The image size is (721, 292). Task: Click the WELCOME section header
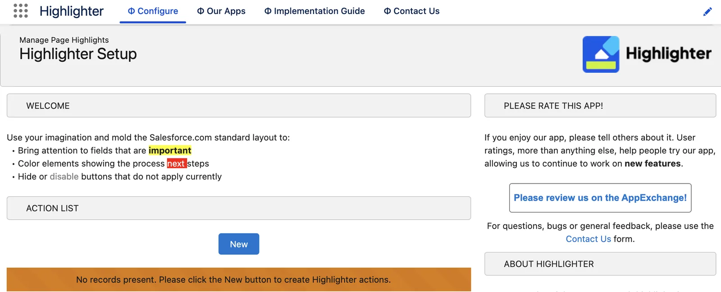click(239, 106)
